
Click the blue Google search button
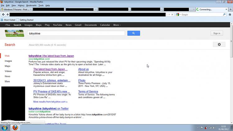(x=134, y=33)
